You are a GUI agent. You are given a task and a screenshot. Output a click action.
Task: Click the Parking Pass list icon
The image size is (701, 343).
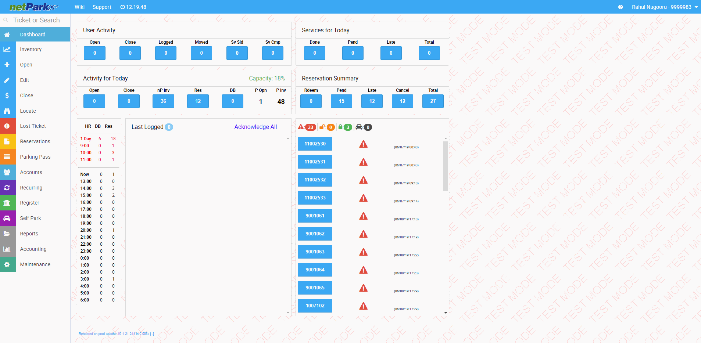(x=7, y=157)
